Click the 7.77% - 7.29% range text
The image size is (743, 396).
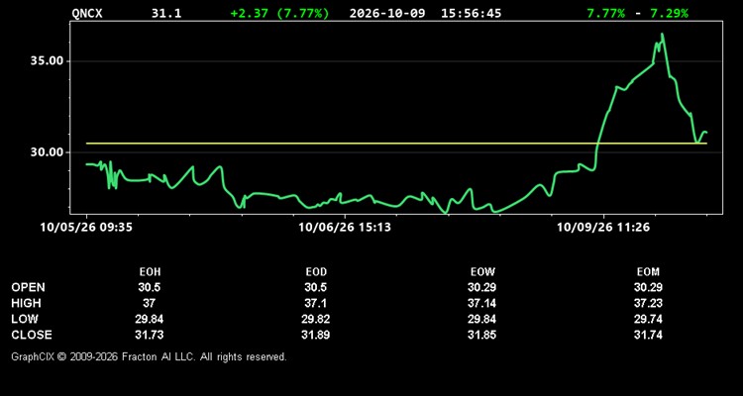coord(637,13)
